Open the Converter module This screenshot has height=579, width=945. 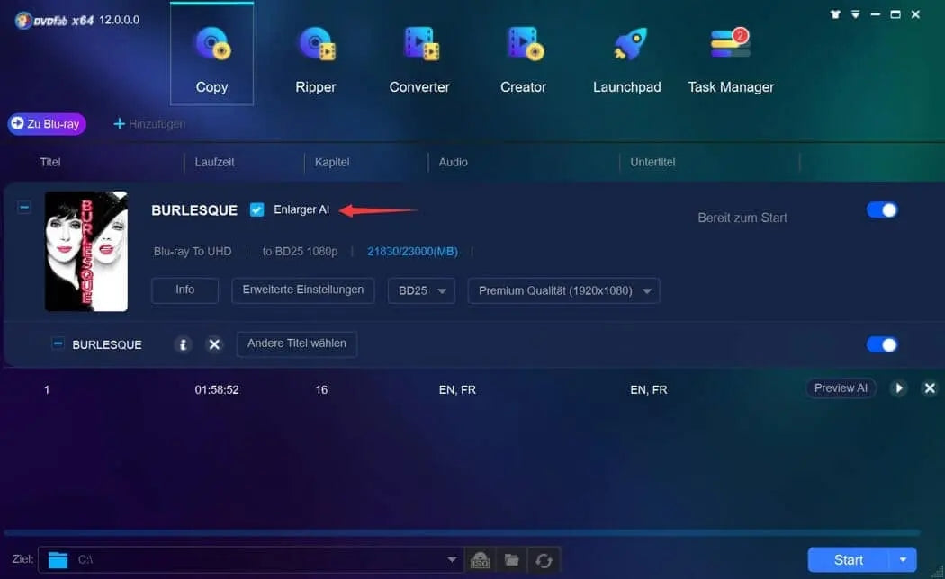(419, 58)
